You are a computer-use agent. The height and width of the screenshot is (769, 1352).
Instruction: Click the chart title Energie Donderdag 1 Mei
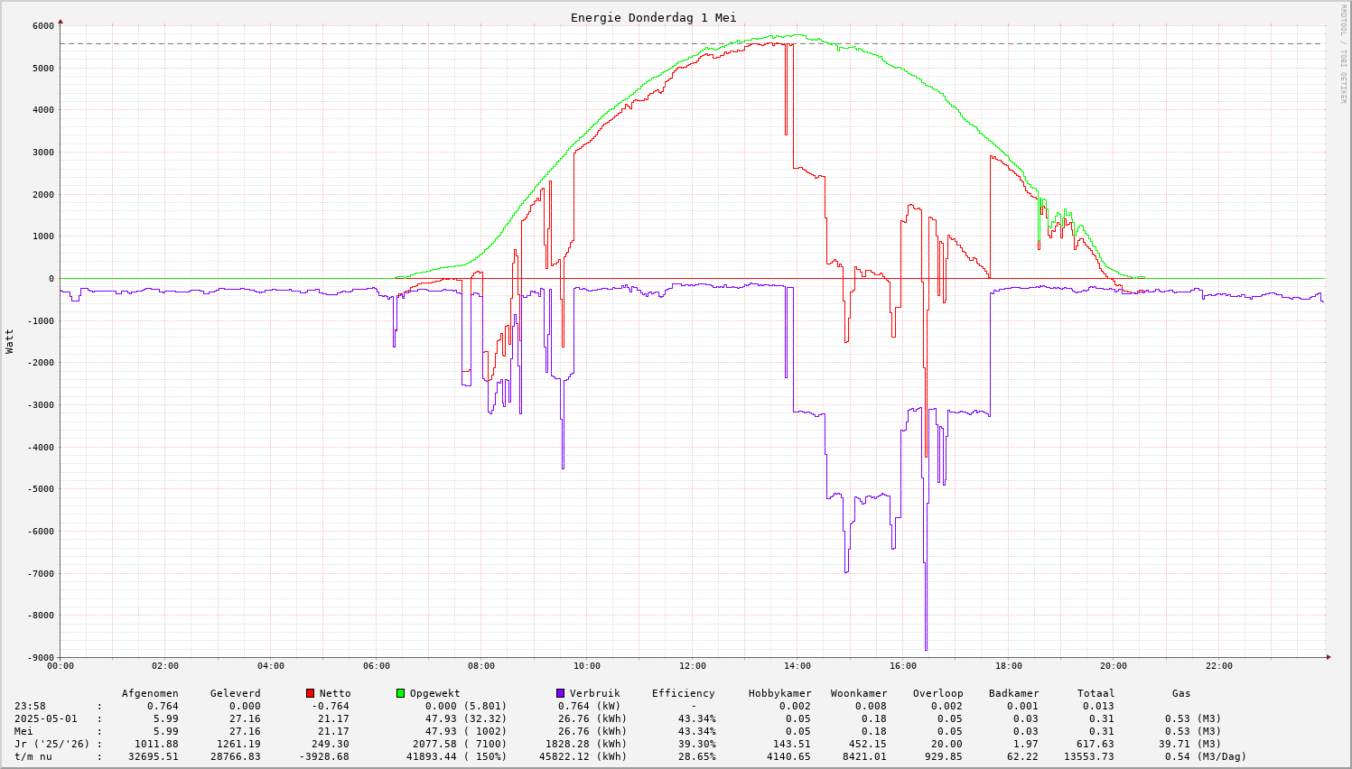point(653,18)
